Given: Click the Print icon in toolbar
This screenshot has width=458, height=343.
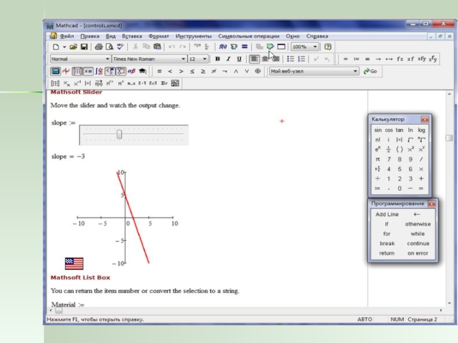Looking at the screenshot, I should pos(98,47).
